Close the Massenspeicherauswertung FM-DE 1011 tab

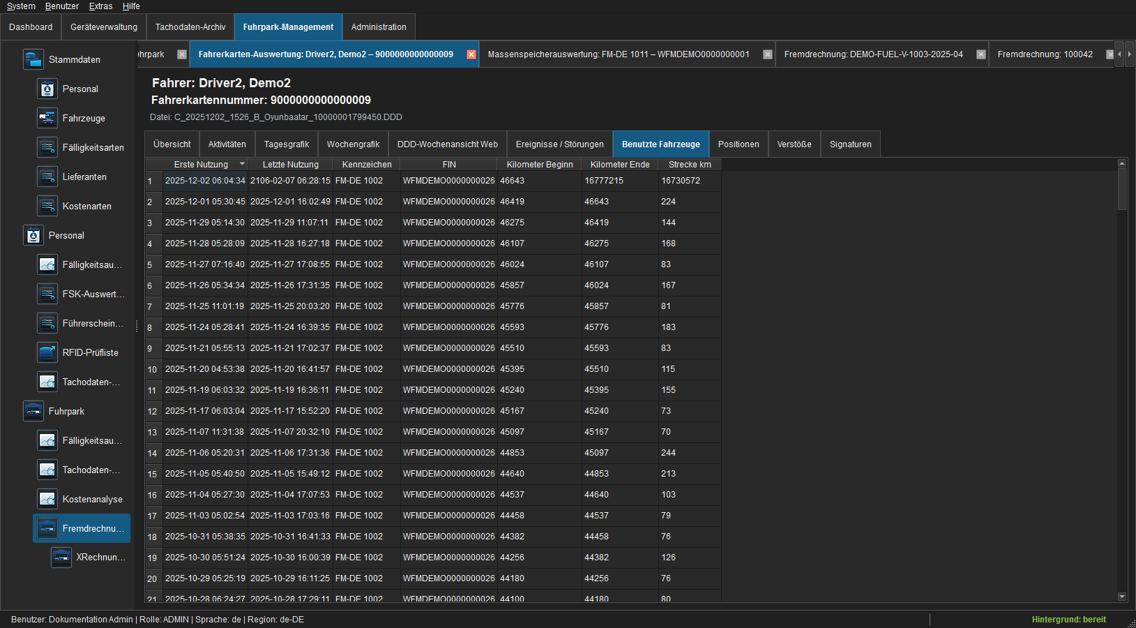coord(768,54)
